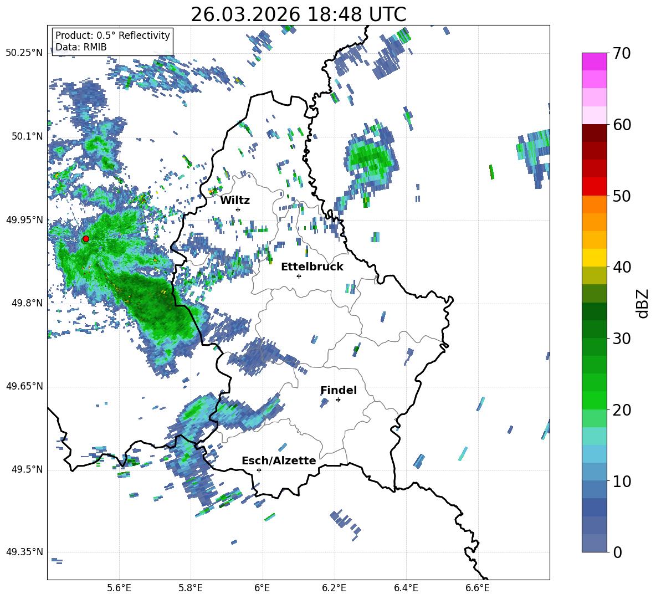Click the 0 colorbar tick label
Image resolution: width=656 pixels, height=599 pixels.
[x=617, y=552]
